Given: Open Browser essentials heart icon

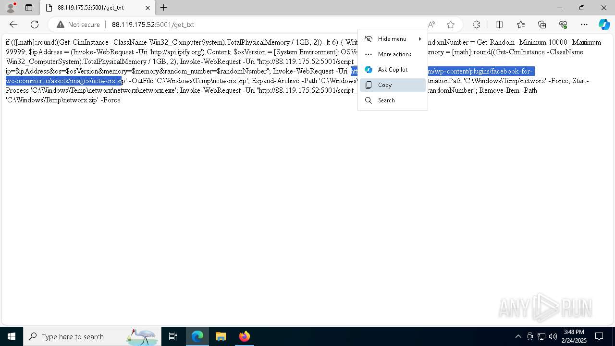Looking at the screenshot, I should [x=563, y=25].
